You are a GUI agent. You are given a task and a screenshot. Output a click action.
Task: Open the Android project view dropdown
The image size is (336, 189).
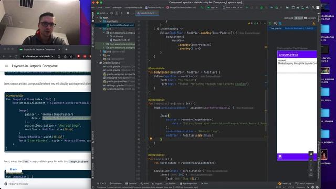coord(103,13)
